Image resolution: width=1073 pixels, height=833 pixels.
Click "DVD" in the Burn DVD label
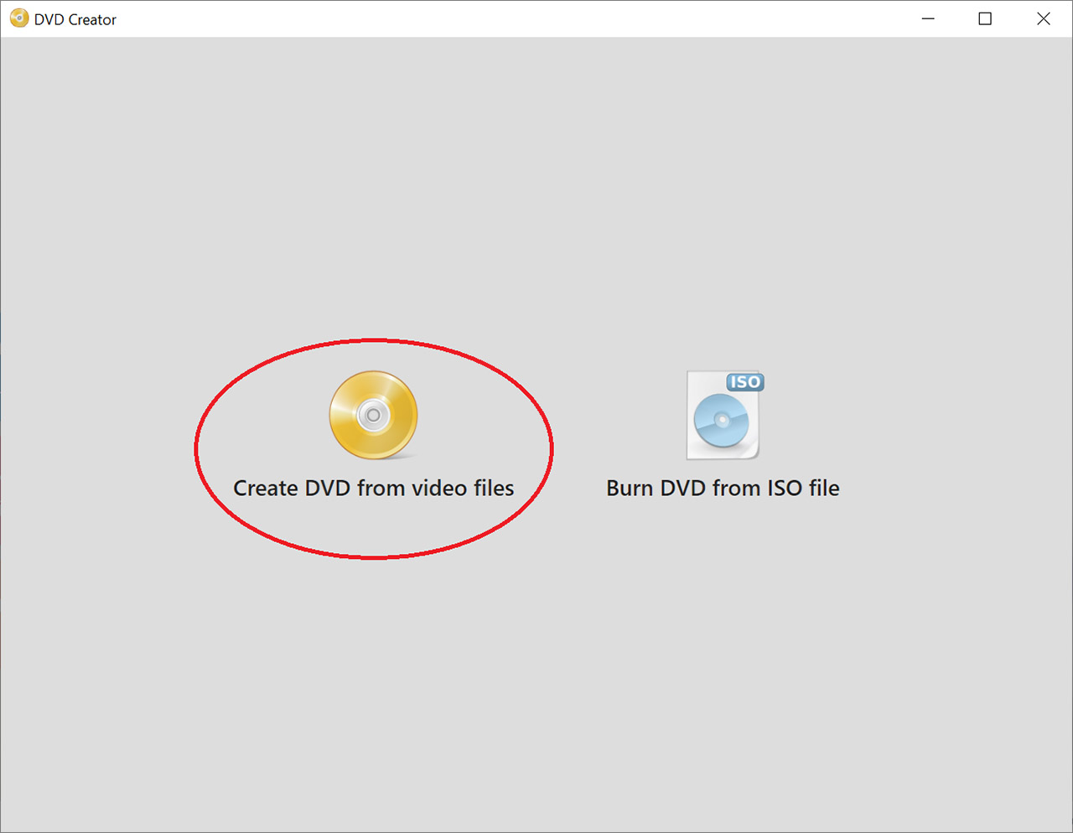(683, 488)
